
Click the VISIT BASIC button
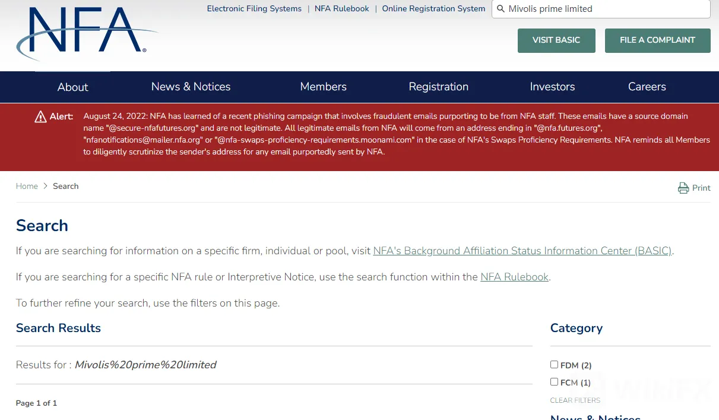tap(556, 40)
